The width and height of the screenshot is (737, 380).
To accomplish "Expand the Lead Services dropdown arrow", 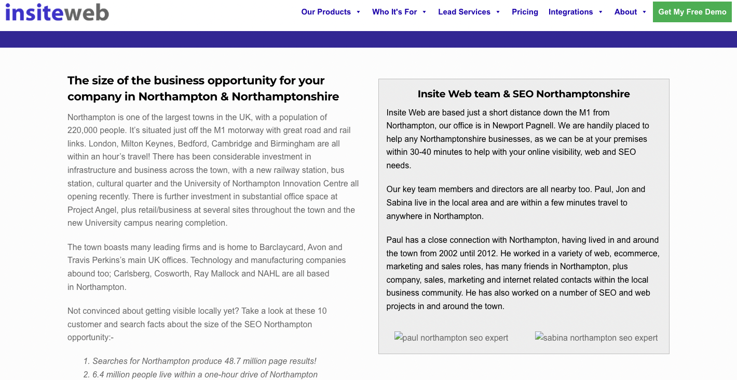I will pyautogui.click(x=498, y=12).
